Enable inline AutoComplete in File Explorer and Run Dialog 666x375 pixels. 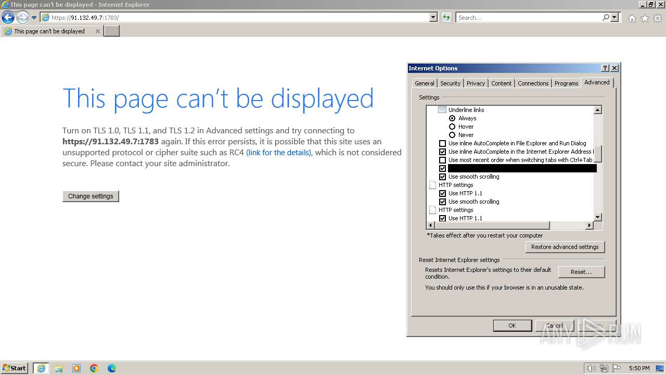[443, 143]
